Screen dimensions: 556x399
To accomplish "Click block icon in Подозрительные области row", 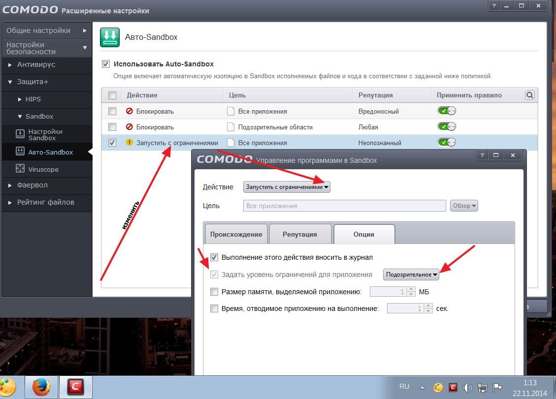I will (130, 126).
